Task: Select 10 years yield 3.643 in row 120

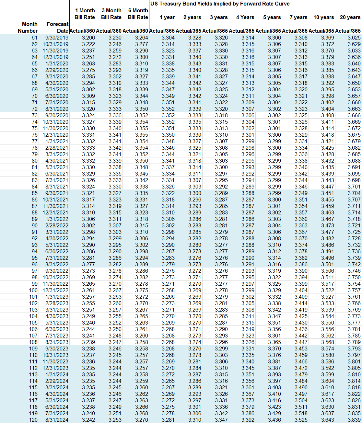Action: [x=328, y=420]
